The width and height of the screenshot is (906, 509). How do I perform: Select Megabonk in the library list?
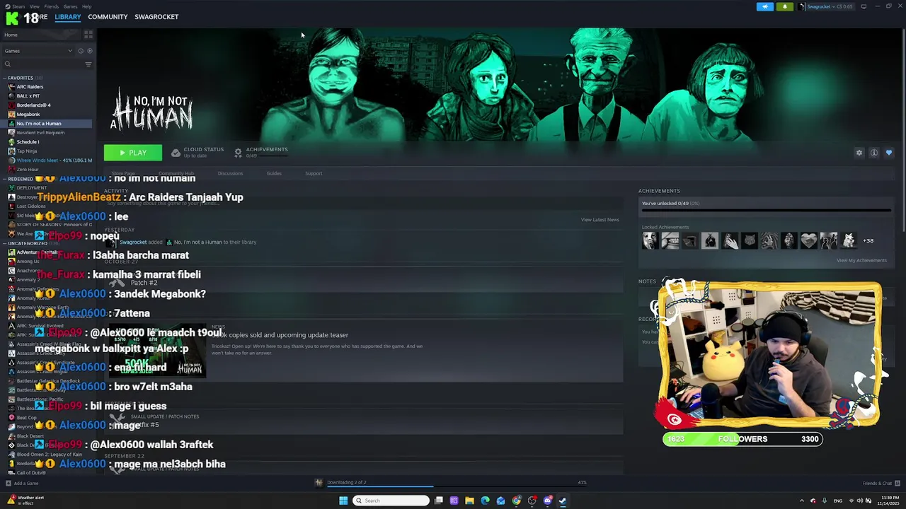(x=28, y=115)
